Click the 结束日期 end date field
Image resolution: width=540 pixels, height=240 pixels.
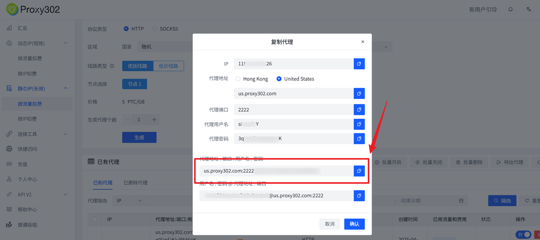click(427, 201)
